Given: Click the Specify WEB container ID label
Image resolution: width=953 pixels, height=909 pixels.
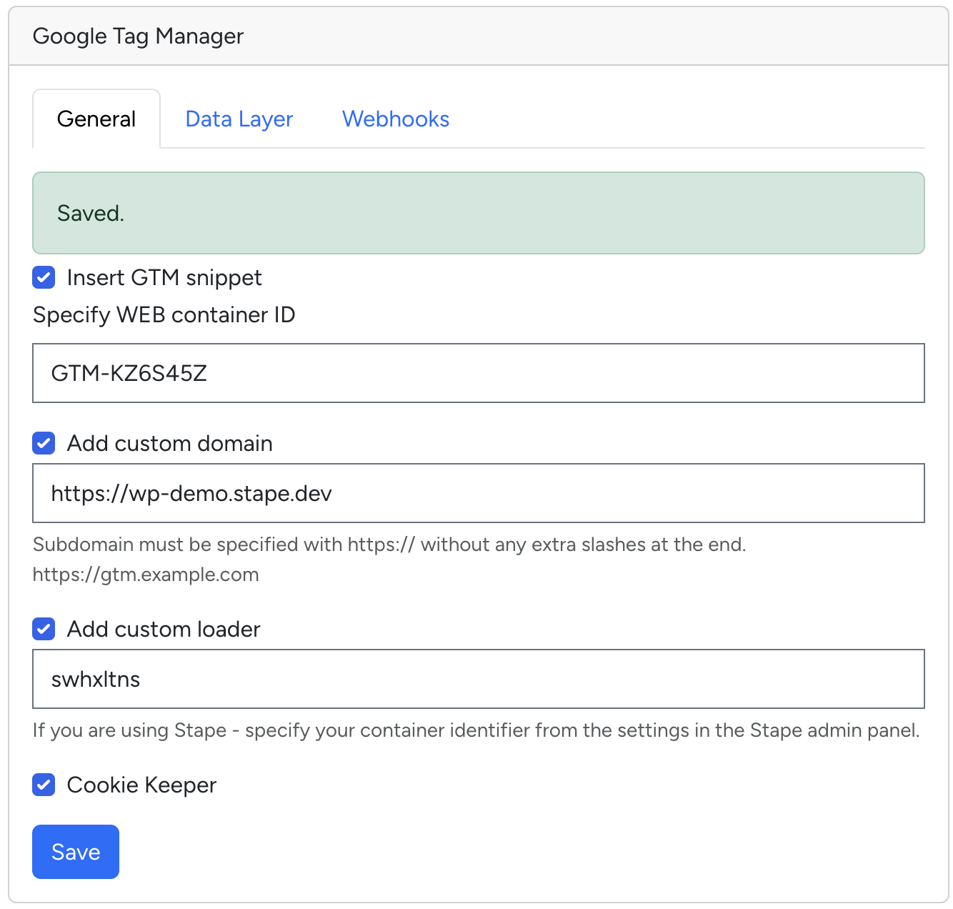Looking at the screenshot, I should (164, 314).
